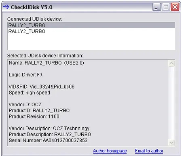The height and width of the screenshot is (156, 182).
Task: Minimize the CheckUDisk window
Action: [157, 7]
